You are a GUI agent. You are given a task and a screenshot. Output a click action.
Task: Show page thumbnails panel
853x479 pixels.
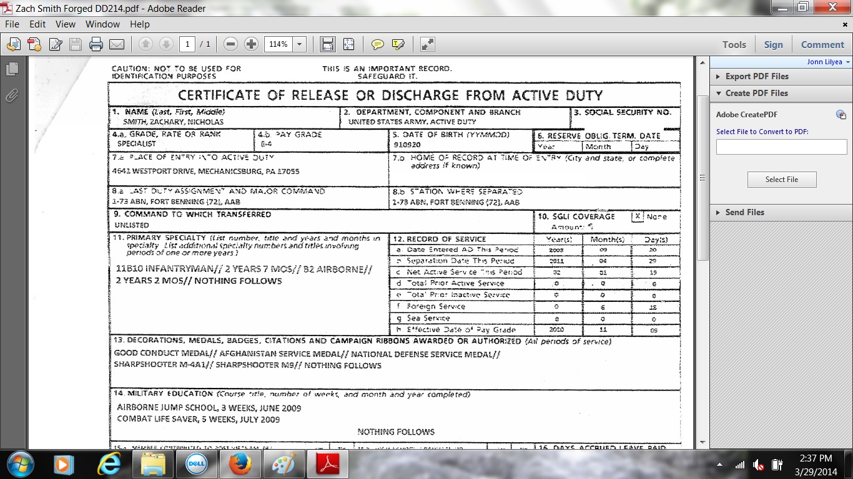click(11, 69)
